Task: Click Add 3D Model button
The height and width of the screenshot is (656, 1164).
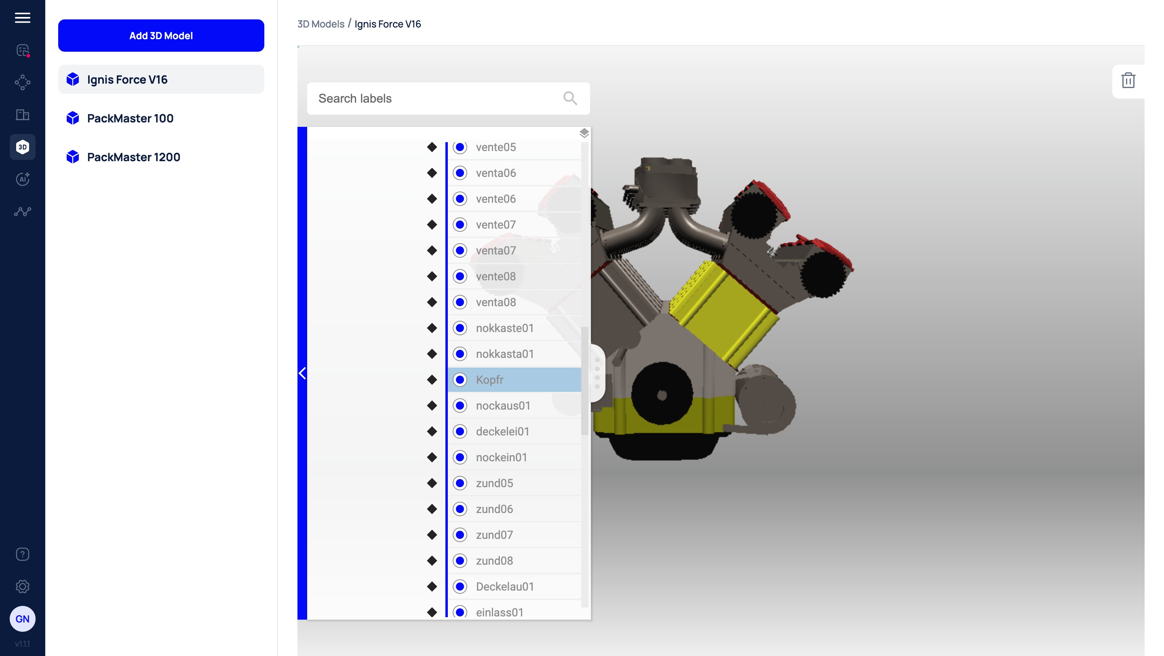Action: (161, 36)
